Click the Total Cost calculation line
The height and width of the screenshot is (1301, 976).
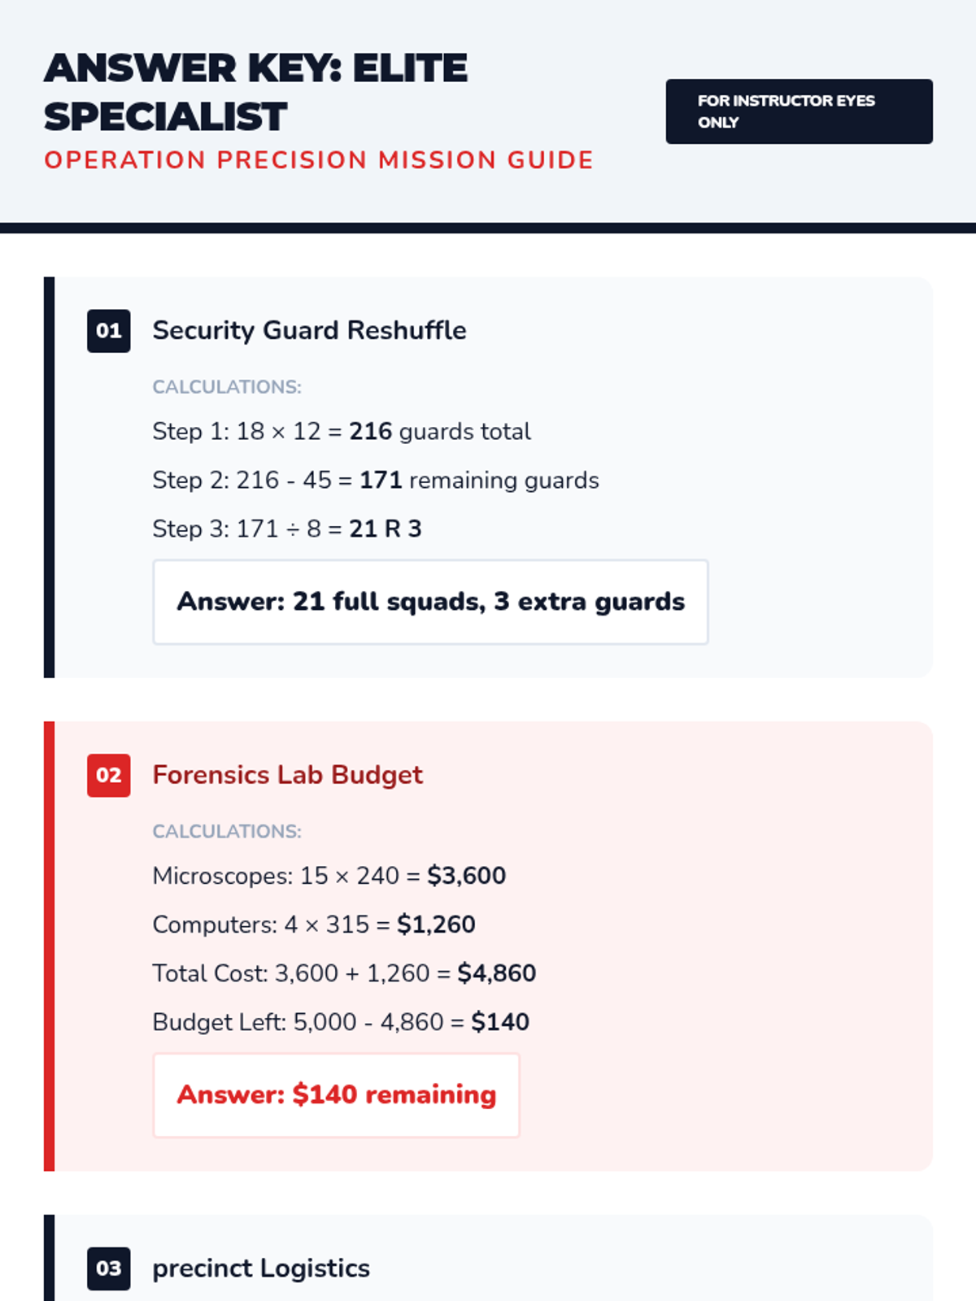(344, 973)
